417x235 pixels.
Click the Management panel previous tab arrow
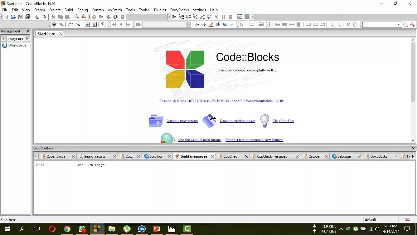pyautogui.click(x=3, y=39)
